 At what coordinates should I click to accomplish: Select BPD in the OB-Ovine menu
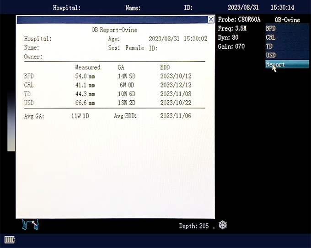[271, 28]
